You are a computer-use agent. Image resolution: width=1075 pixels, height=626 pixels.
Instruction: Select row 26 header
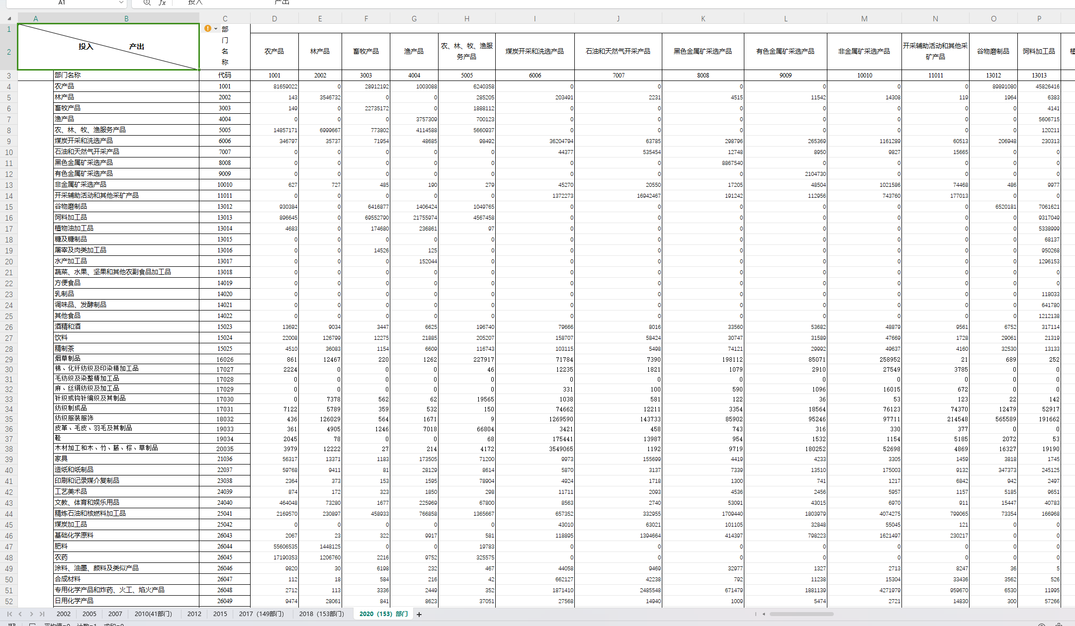click(x=9, y=327)
